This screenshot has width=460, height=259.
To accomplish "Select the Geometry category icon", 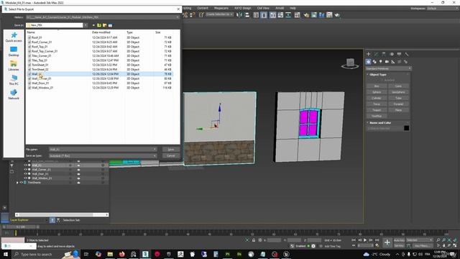I will pyautogui.click(x=369, y=62).
